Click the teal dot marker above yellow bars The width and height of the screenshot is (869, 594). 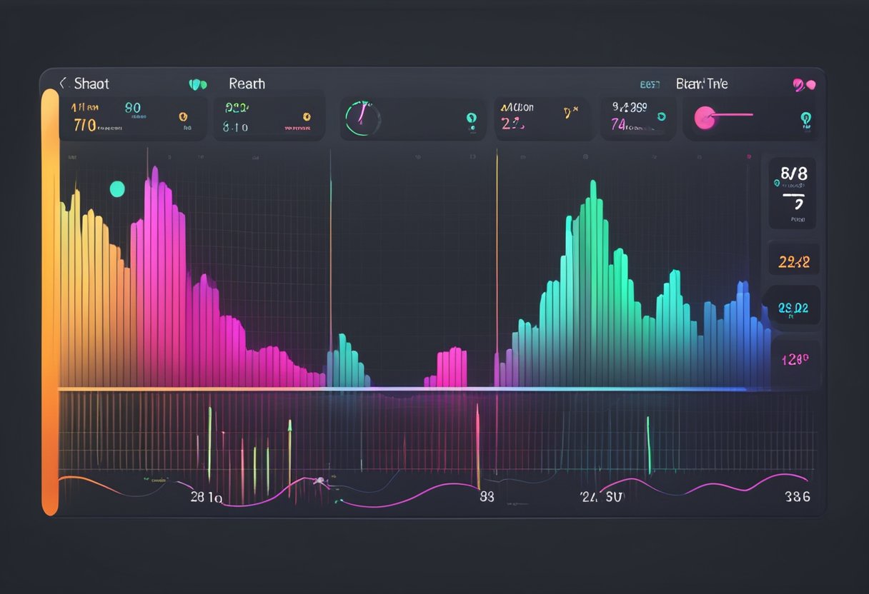pos(116,188)
